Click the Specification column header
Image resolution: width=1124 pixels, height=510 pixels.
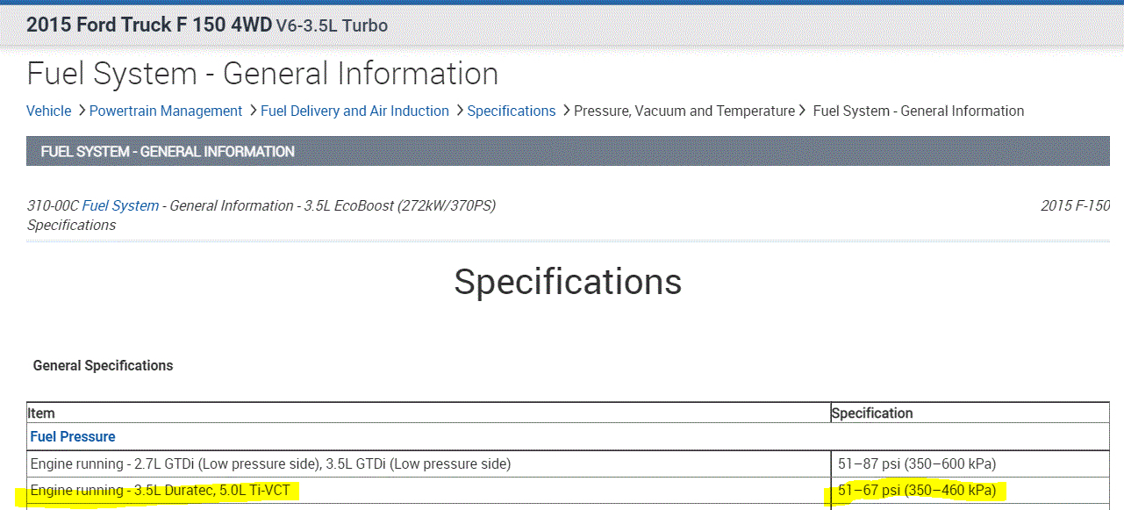[x=872, y=413]
